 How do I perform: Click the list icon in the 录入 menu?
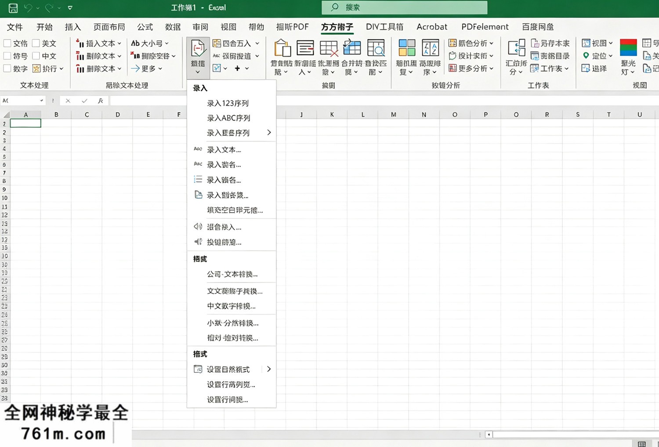click(198, 179)
